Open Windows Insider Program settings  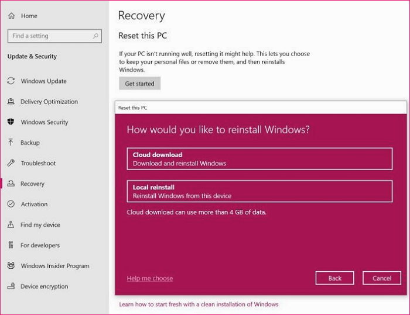[x=55, y=266]
